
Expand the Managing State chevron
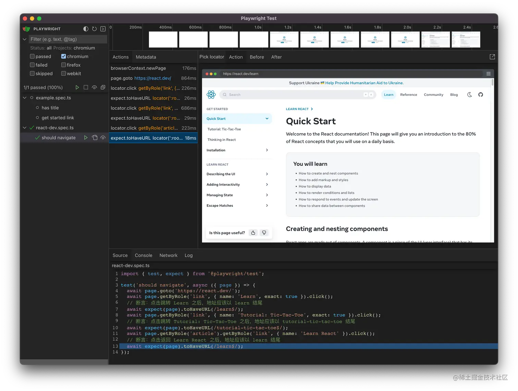[267, 195]
